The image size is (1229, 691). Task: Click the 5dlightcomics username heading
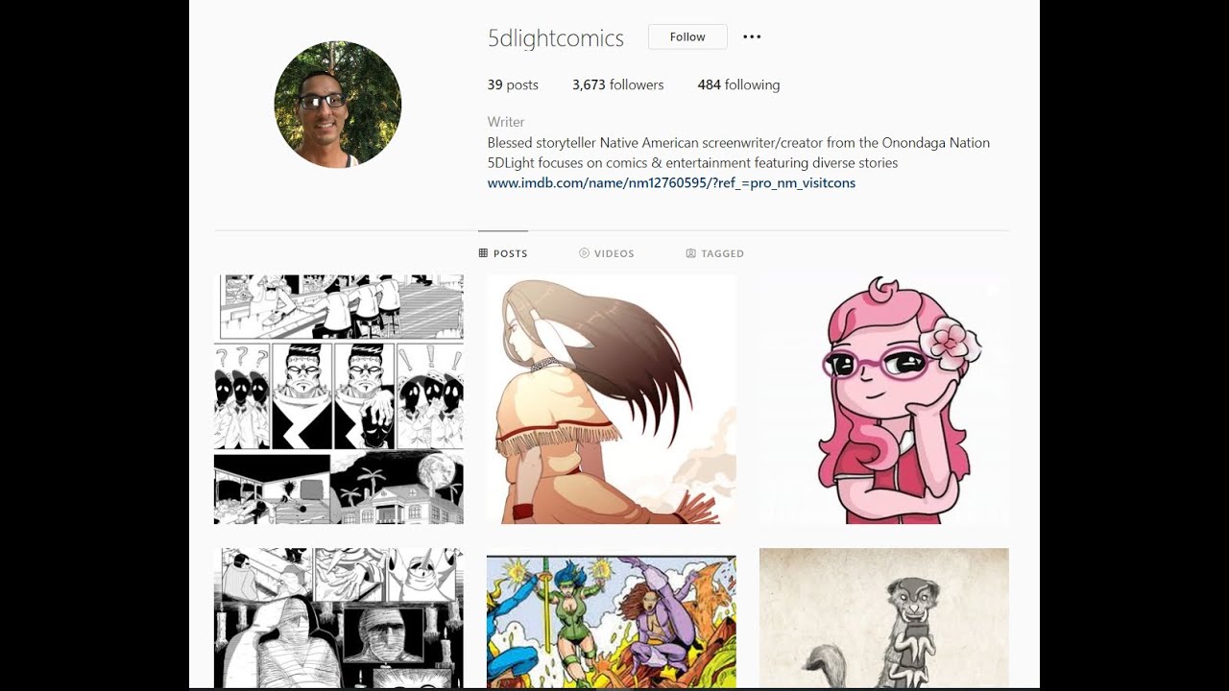coord(556,38)
